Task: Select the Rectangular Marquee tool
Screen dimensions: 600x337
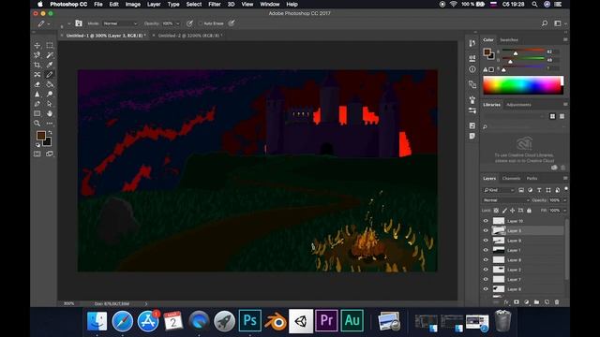Action: 50,46
